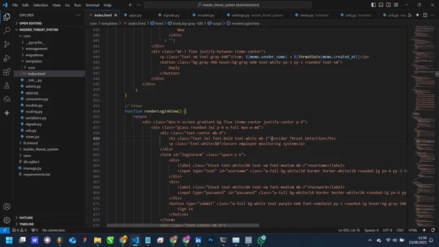Open the Terminal menu
Screen dimensions: 439x247
(x=92, y=5)
